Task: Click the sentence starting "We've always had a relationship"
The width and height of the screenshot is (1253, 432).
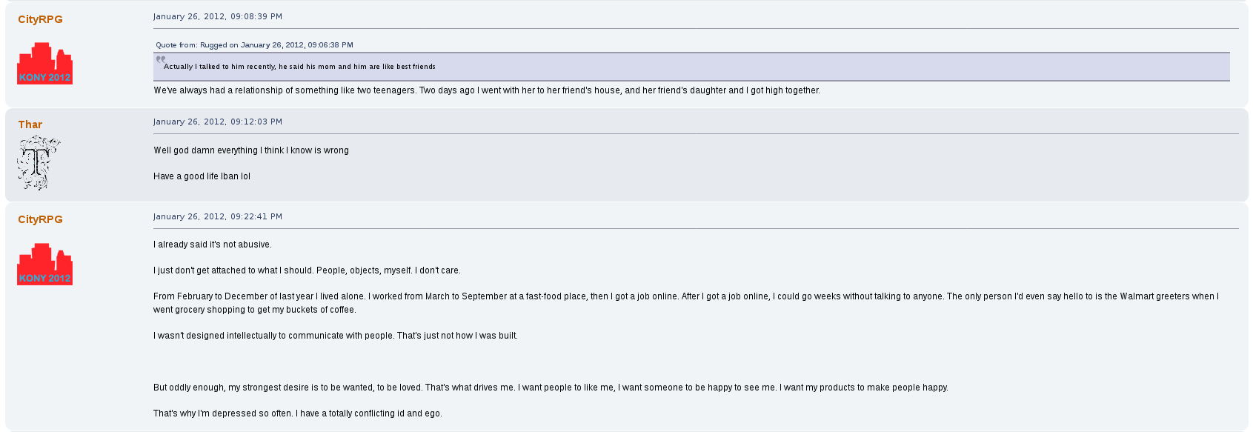Action: pyautogui.click(x=487, y=90)
